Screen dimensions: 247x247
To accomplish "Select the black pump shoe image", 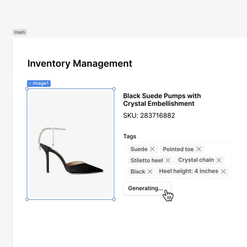I will coord(70,144).
